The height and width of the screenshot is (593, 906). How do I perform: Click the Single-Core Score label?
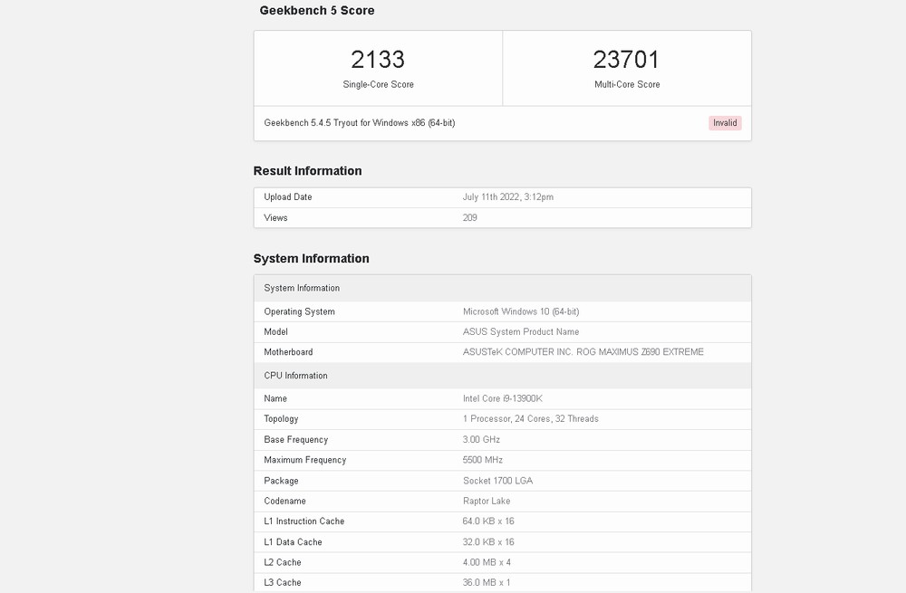pyautogui.click(x=378, y=84)
